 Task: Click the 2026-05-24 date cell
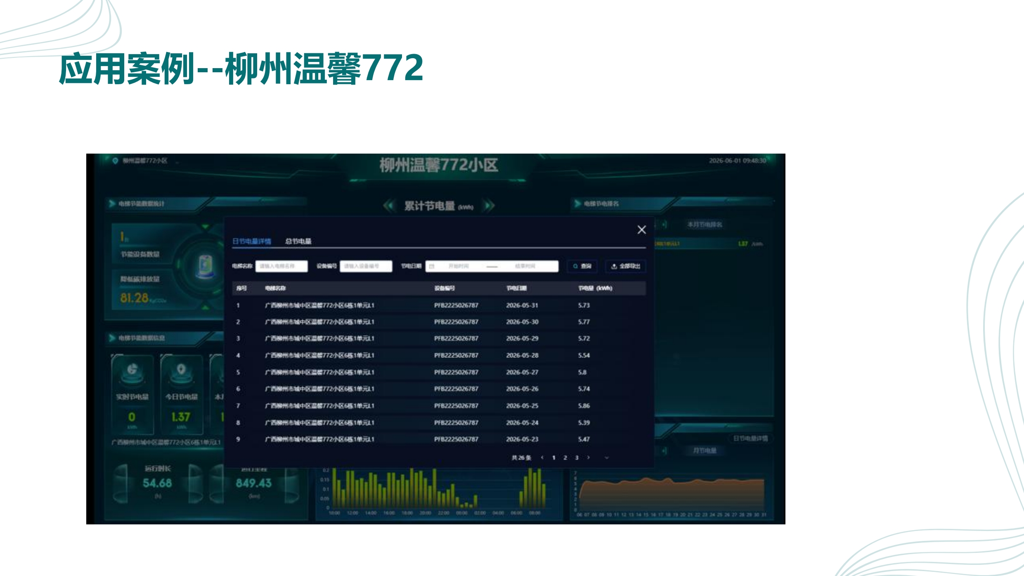pos(522,422)
